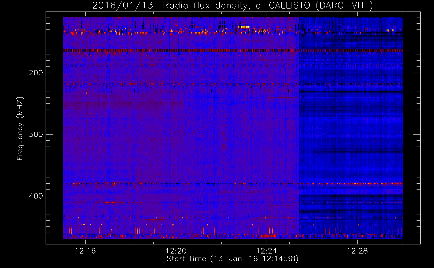434x268 pixels.
Task: Click the 12:24 time tick label
Action: [x=267, y=251]
